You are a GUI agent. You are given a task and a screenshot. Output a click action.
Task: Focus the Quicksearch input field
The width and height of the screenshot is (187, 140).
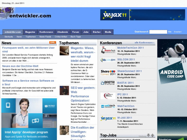(x=158, y=32)
